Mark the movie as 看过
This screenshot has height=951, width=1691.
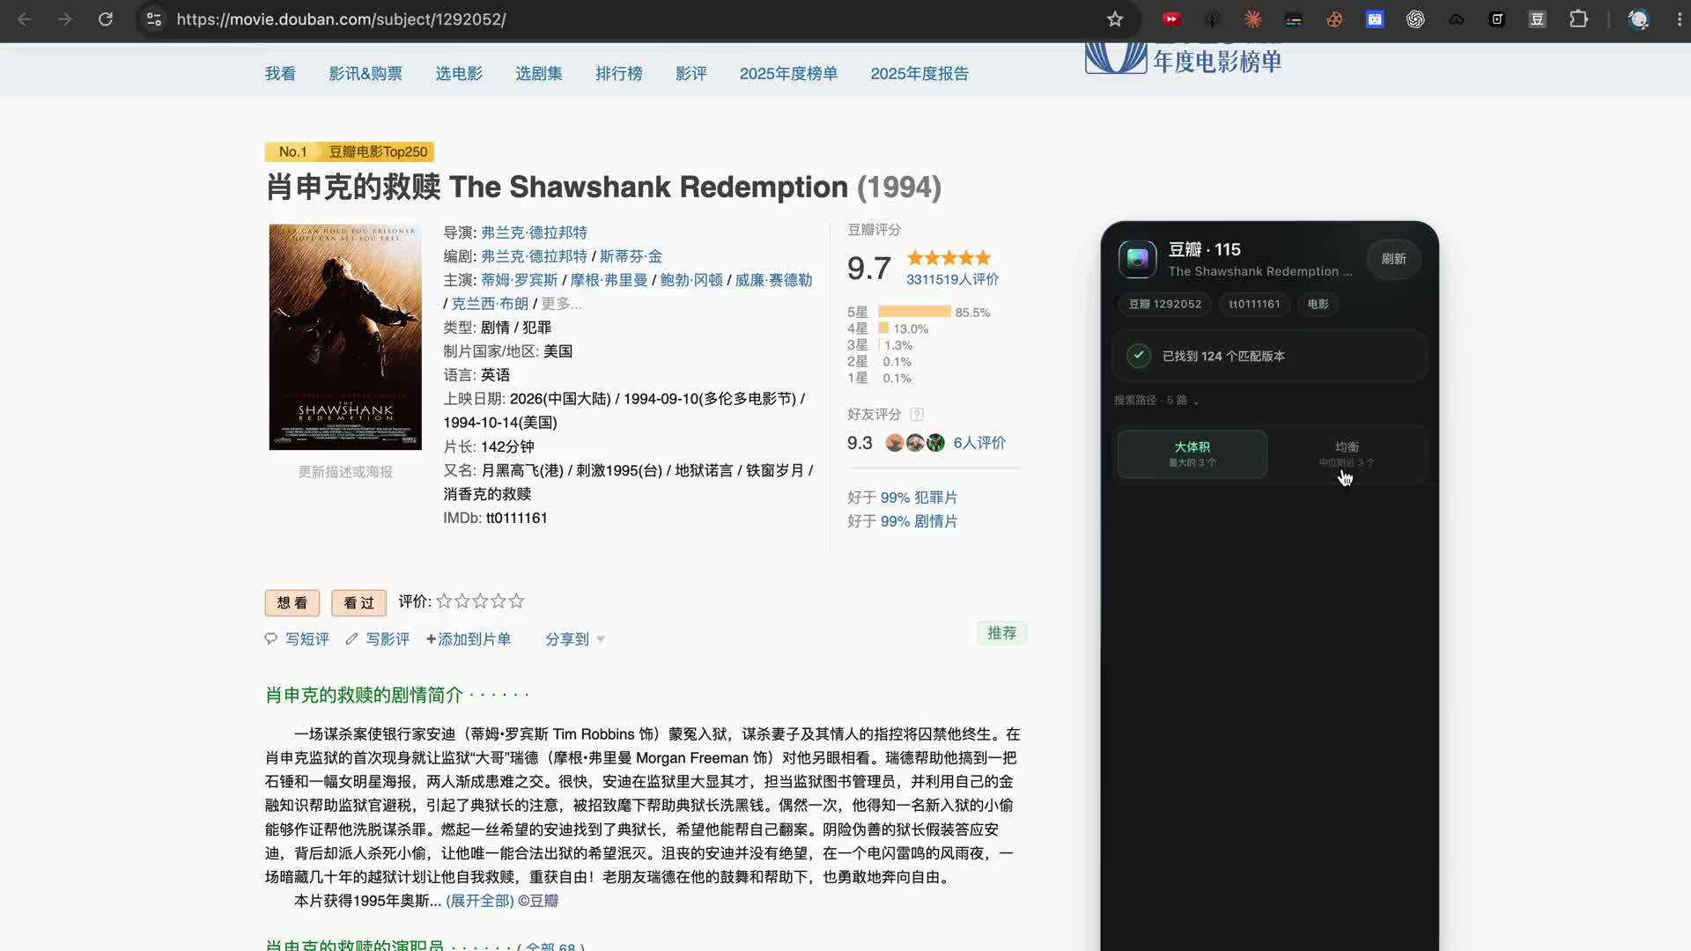[358, 602]
